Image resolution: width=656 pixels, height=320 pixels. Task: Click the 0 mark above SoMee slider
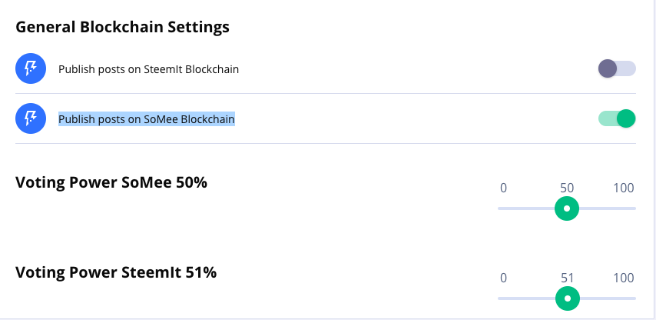(x=503, y=188)
